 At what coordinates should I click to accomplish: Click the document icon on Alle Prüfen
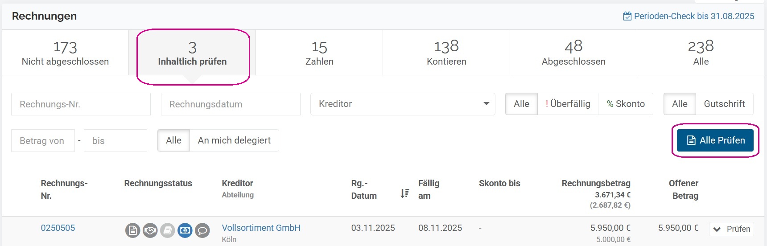691,140
